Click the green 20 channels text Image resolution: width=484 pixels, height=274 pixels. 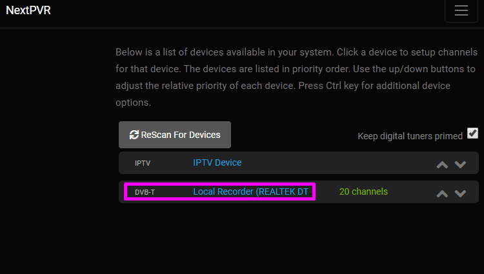click(x=363, y=191)
